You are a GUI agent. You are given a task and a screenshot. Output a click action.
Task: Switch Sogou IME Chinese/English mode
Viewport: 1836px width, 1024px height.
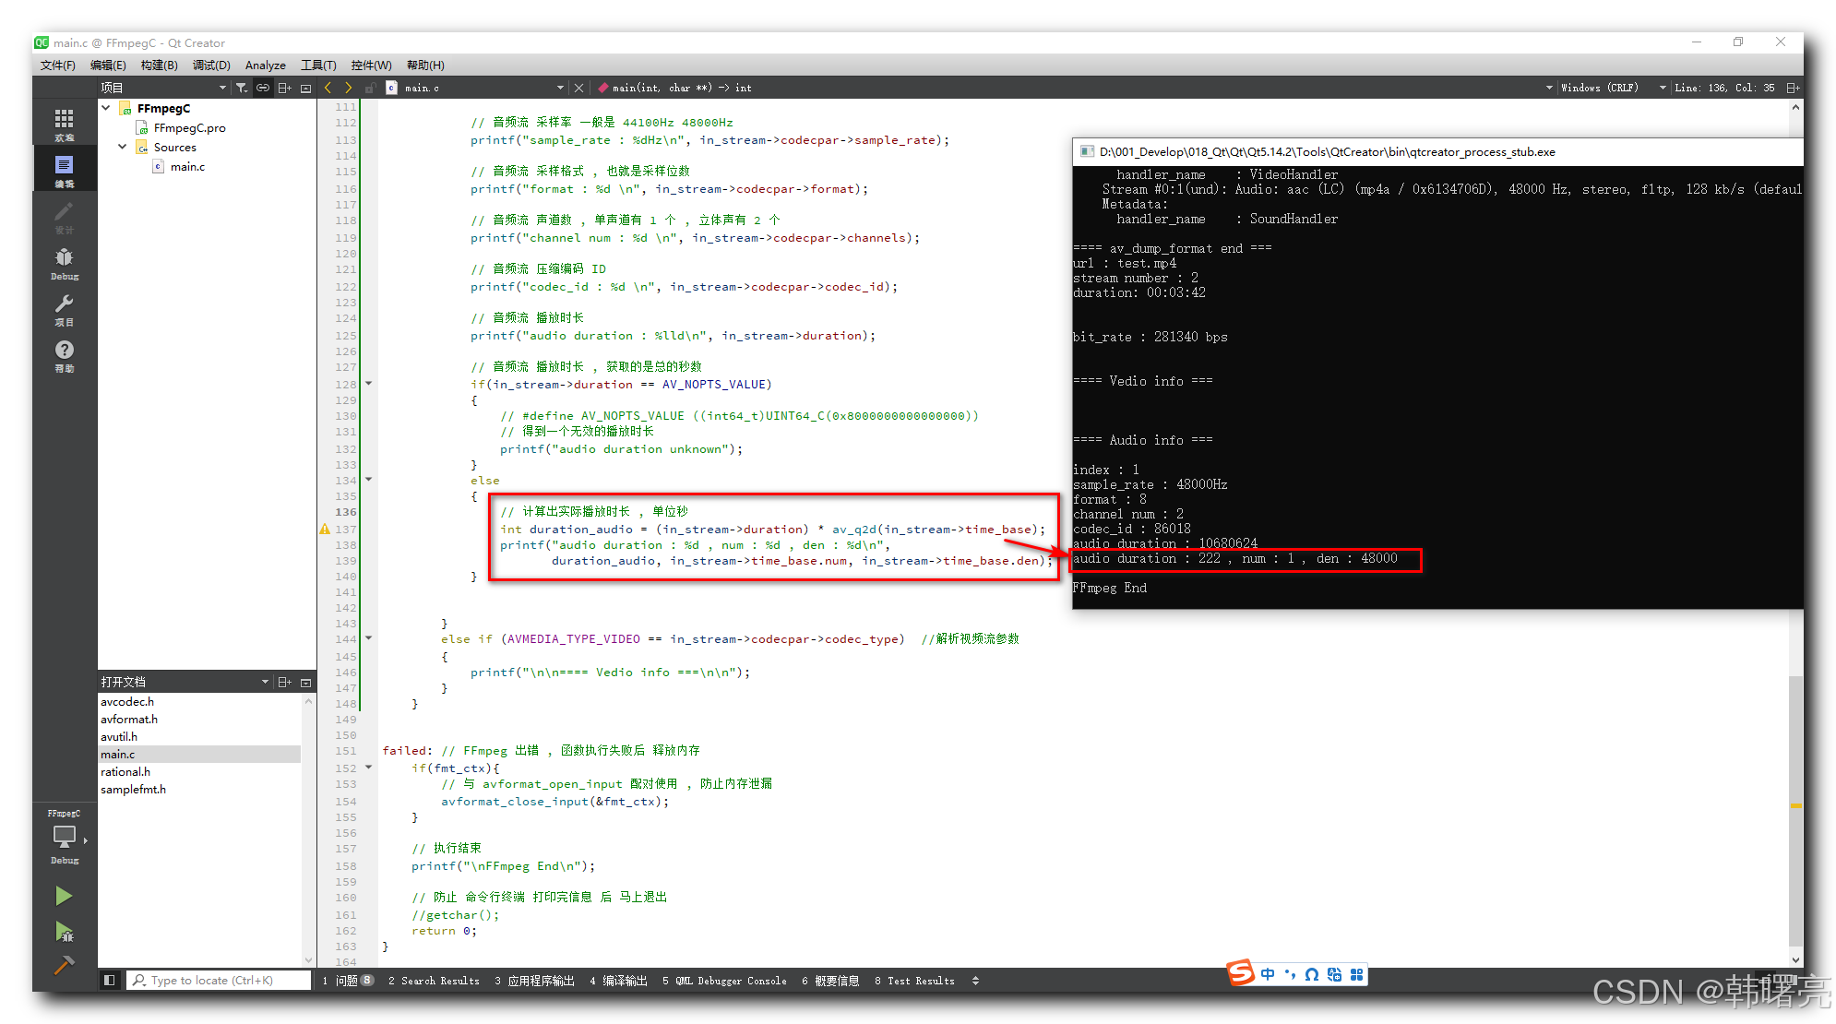1267,974
